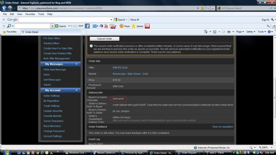Viewport: 276px width, 155px height.
Task: Click green Search button on second toolbar
Action: tap(60, 26)
